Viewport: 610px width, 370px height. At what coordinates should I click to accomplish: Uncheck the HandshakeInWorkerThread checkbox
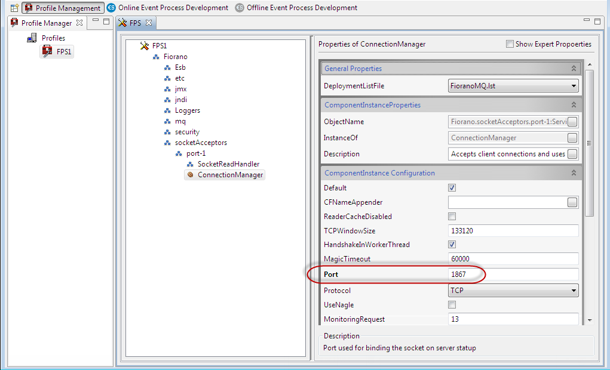click(452, 245)
